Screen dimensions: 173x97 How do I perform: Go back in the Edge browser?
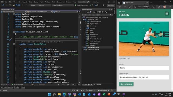[x=120, y=7]
